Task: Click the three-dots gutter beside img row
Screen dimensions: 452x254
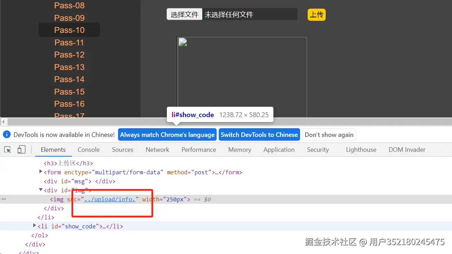Action: point(3,199)
